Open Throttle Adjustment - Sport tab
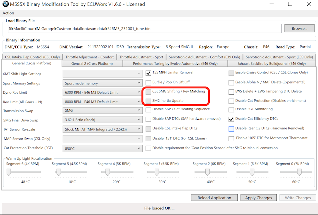 [x=141, y=57]
